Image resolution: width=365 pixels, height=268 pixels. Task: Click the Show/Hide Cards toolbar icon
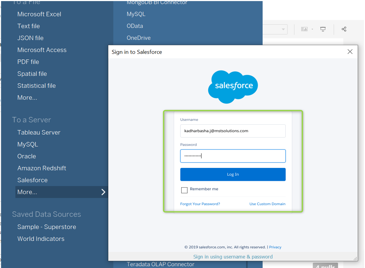coord(303,29)
